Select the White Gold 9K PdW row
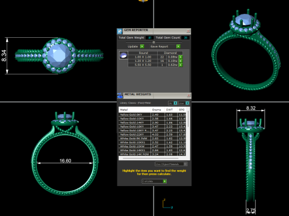 [152, 138]
